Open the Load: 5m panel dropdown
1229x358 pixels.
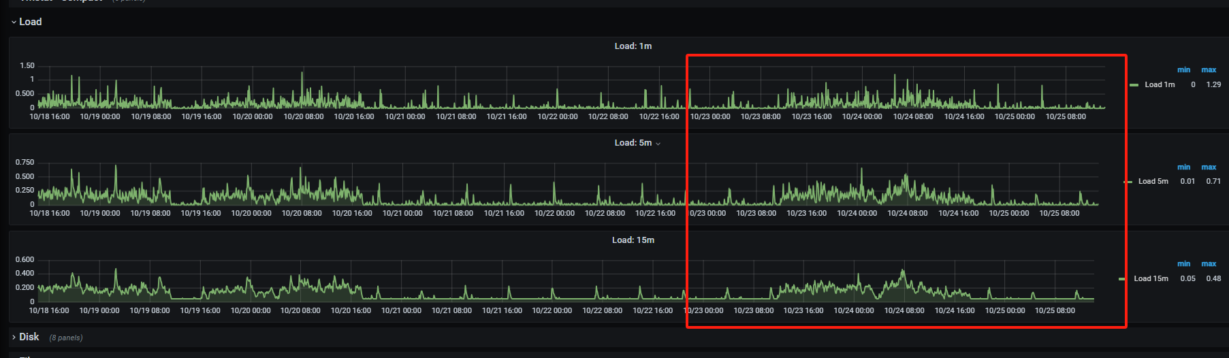[658, 144]
